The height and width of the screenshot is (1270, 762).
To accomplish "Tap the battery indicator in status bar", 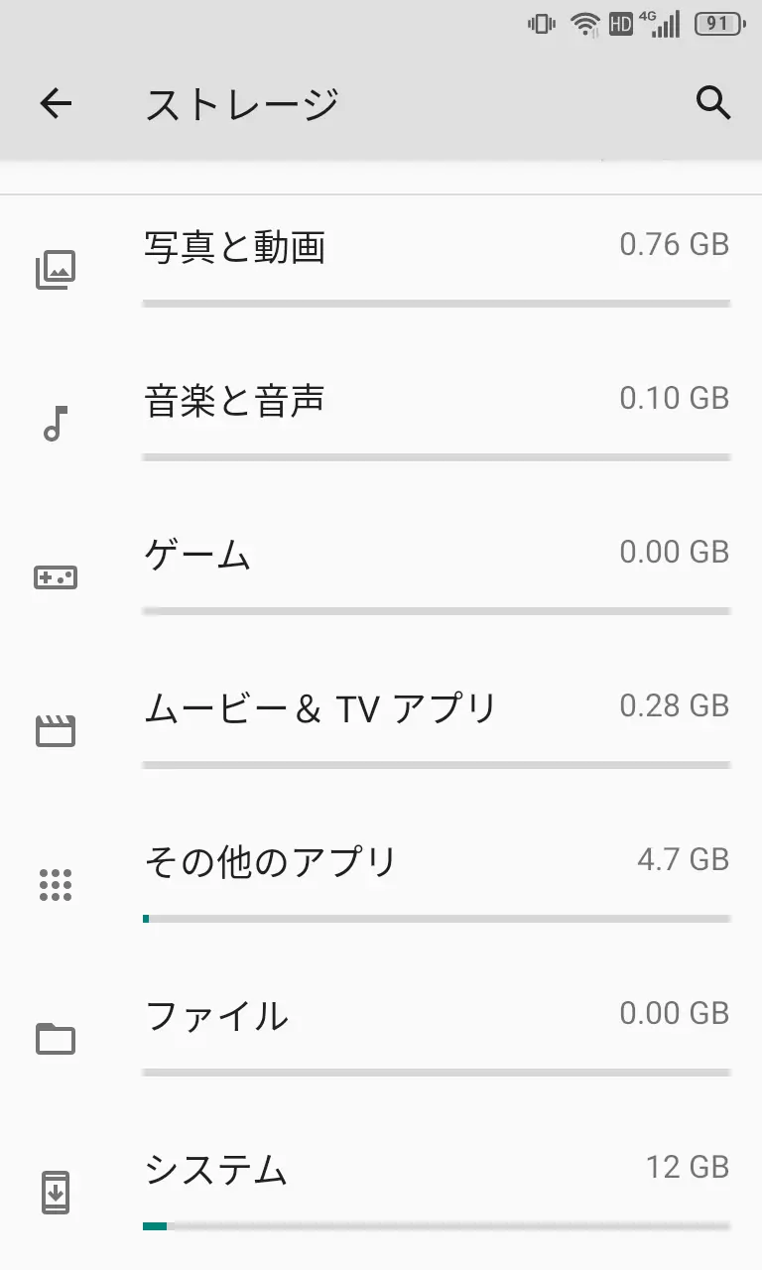I will tap(718, 25).
